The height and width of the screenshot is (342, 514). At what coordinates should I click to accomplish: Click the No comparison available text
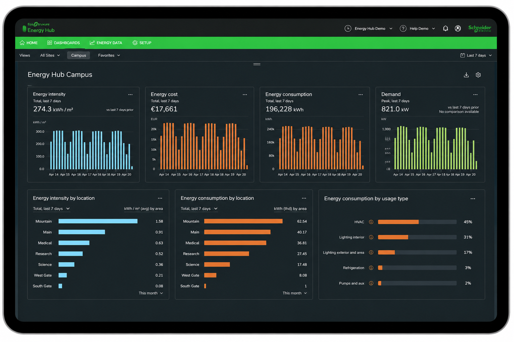click(459, 112)
